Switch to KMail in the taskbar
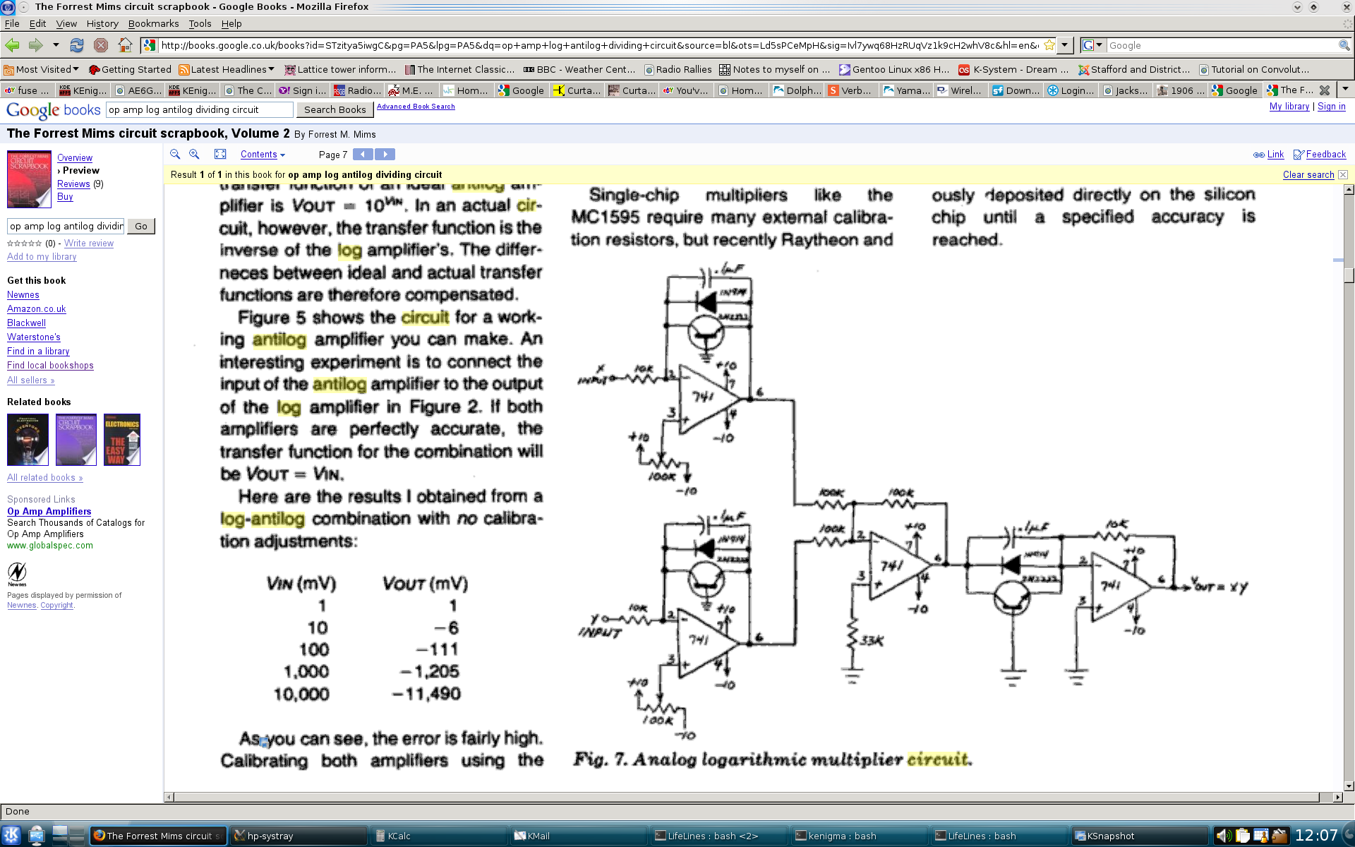 click(x=577, y=836)
